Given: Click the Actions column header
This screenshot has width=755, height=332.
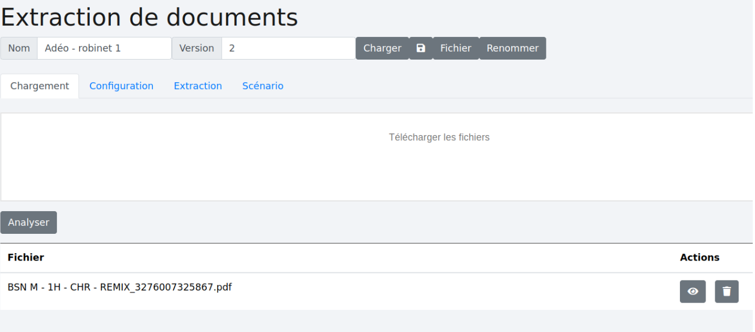Looking at the screenshot, I should click(699, 258).
